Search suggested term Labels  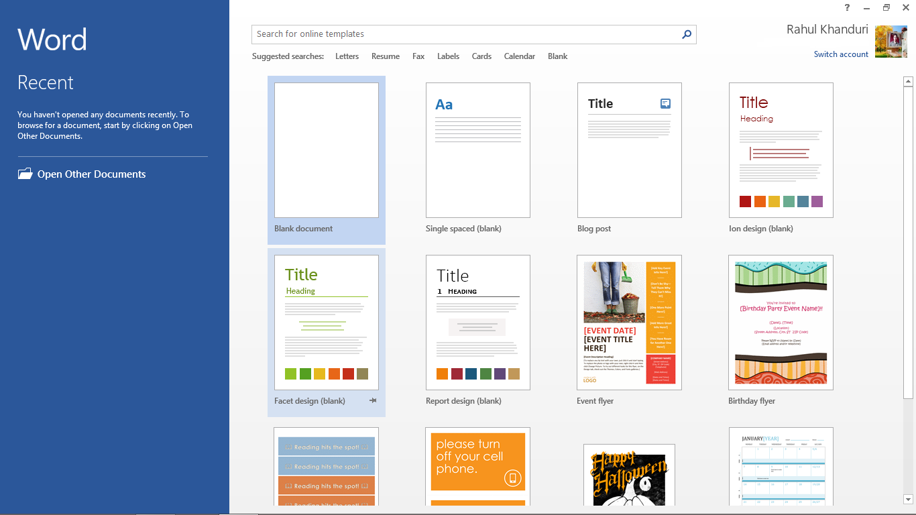coord(448,56)
